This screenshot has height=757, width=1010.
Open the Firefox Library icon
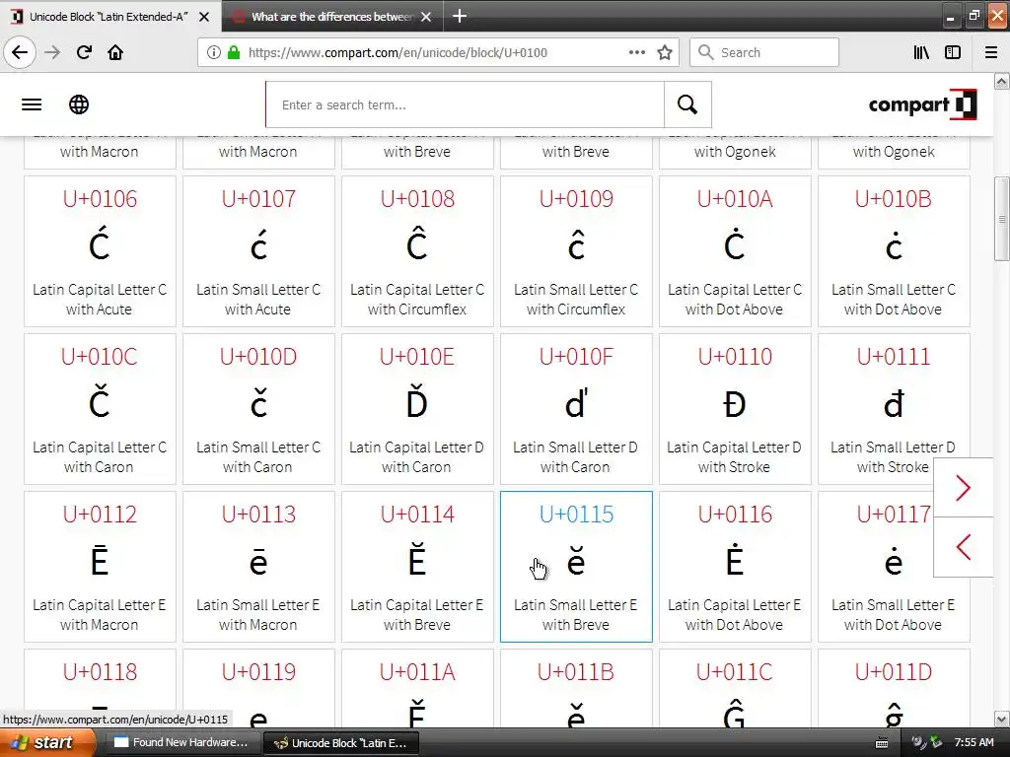click(x=921, y=52)
